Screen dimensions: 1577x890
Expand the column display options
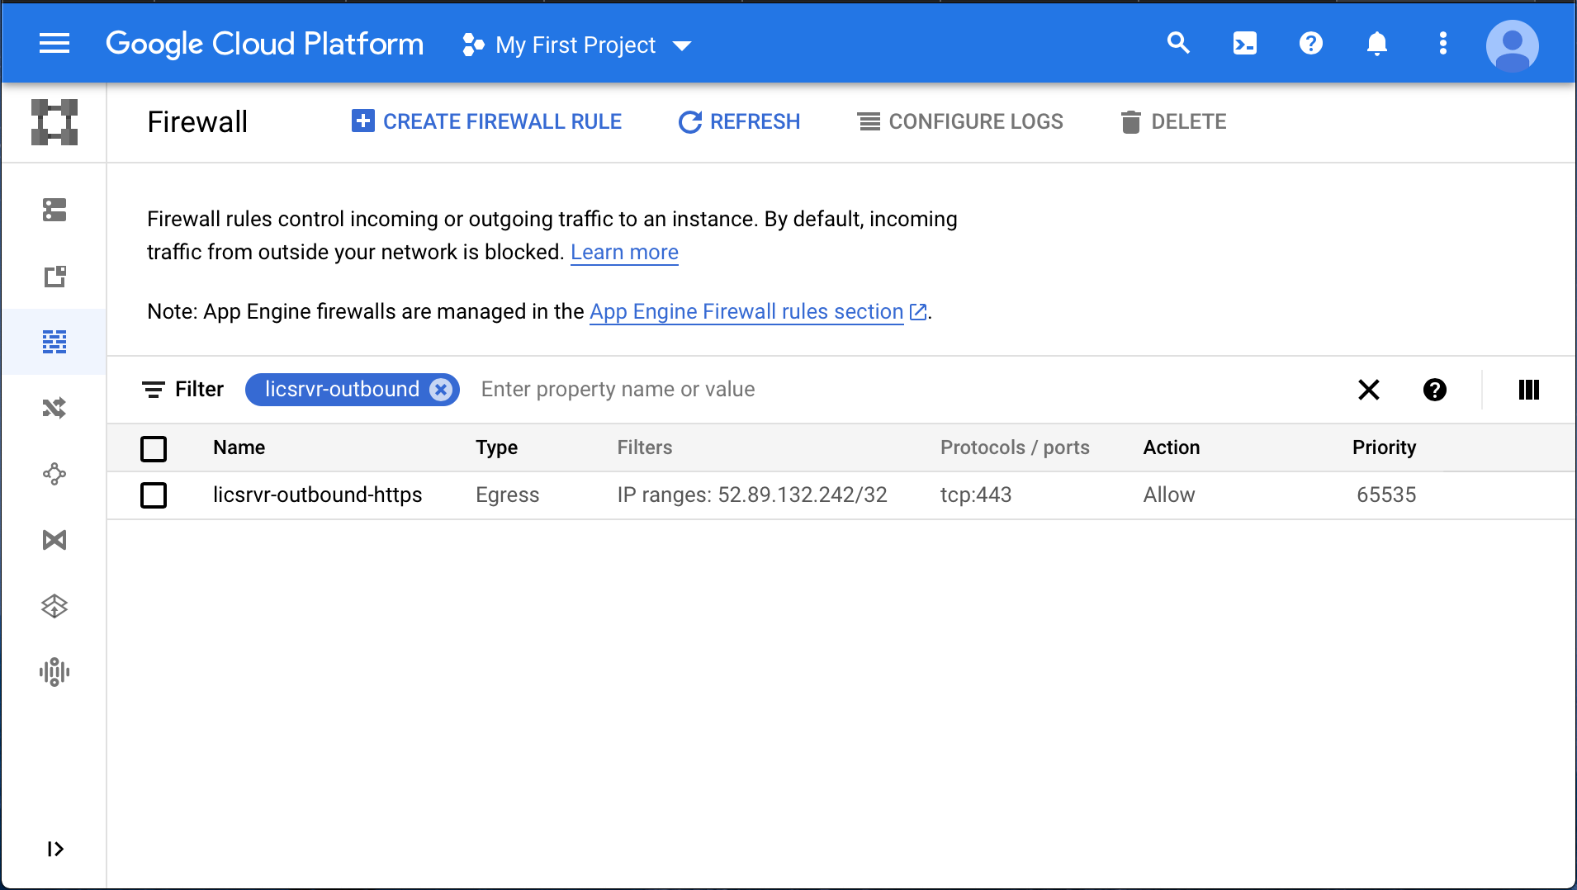pos(1528,389)
